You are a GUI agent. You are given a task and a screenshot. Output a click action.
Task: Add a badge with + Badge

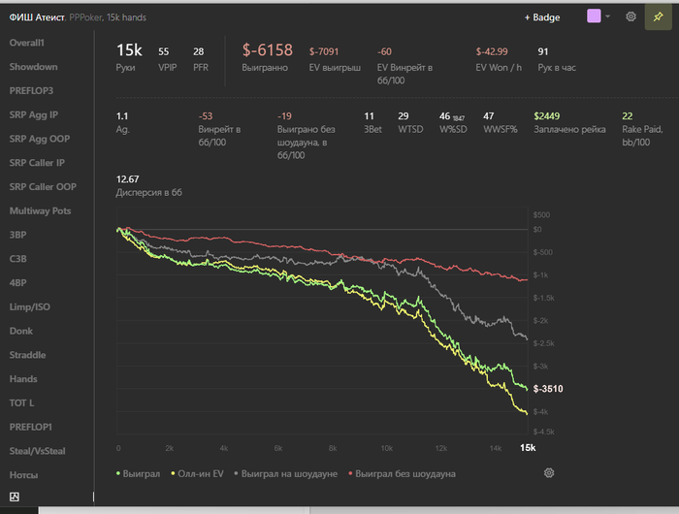[x=542, y=17]
